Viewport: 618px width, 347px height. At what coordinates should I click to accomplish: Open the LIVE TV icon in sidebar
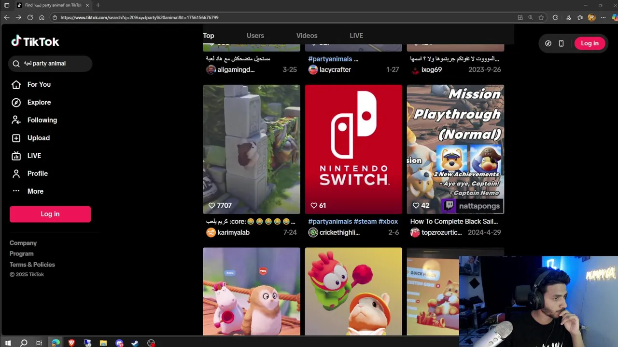point(16,156)
